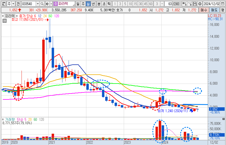The width and height of the screenshot is (226, 145).
Task: Click the 2021 label on time axis
Action: pos(52,142)
